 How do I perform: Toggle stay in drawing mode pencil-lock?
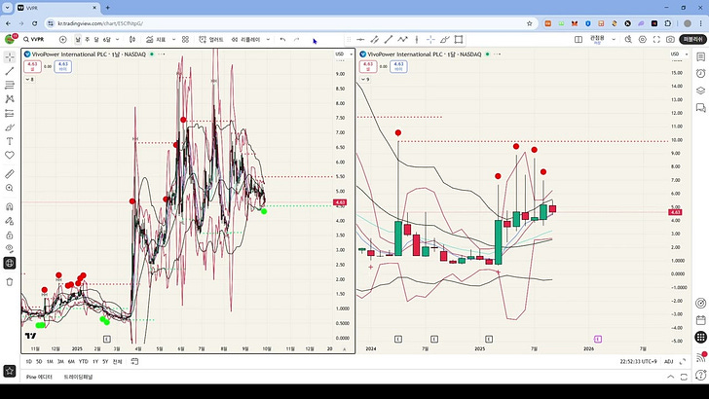pyautogui.click(x=10, y=221)
